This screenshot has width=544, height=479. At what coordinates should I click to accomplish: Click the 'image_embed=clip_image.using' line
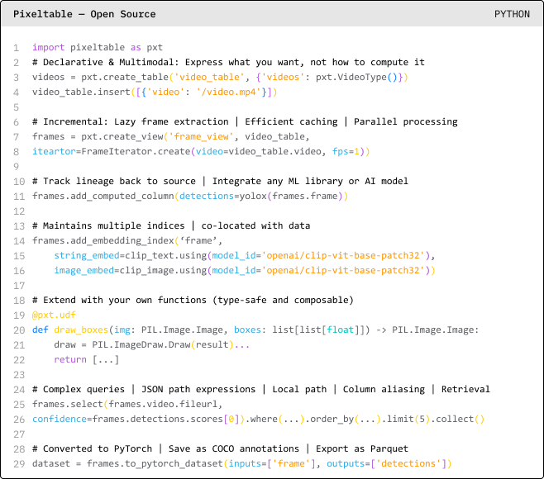pos(245,271)
